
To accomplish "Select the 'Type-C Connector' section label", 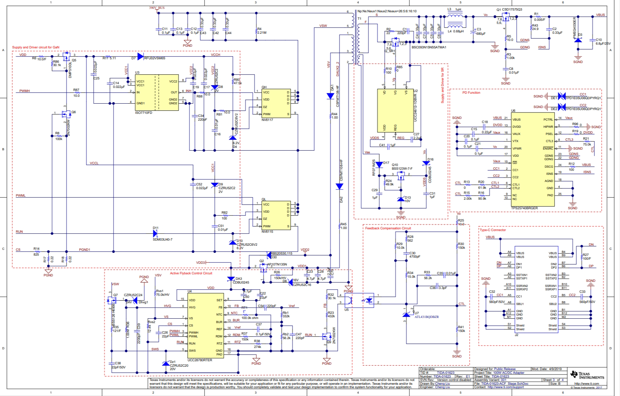I will [493, 230].
